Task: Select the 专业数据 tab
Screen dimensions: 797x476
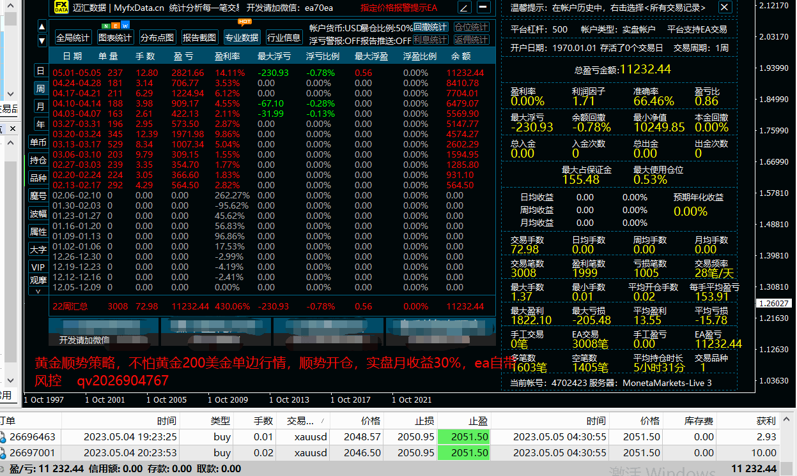Action: (242, 38)
